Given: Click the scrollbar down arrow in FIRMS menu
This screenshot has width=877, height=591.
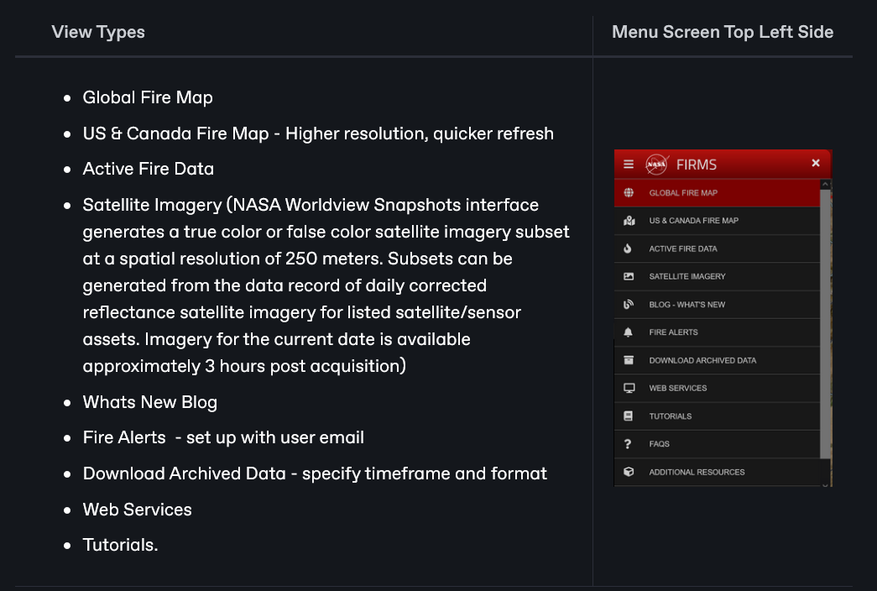Looking at the screenshot, I should (x=825, y=483).
